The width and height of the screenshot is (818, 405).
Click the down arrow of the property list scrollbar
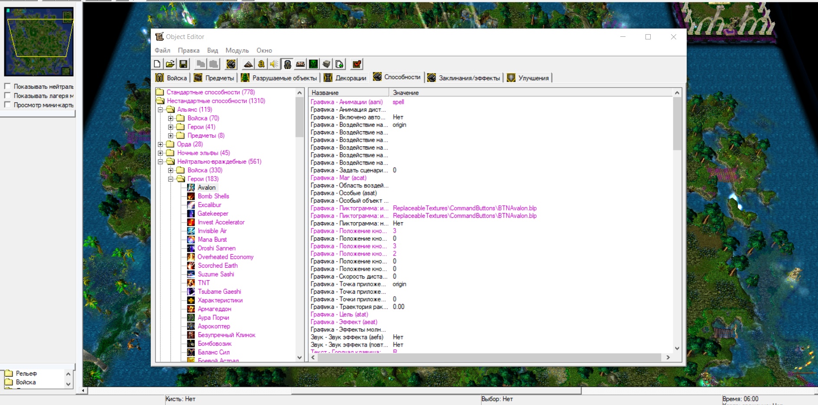(x=677, y=348)
